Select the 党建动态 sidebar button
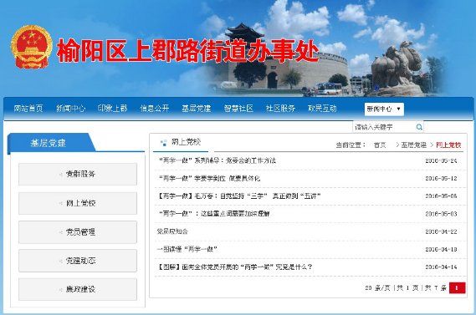 (78, 261)
